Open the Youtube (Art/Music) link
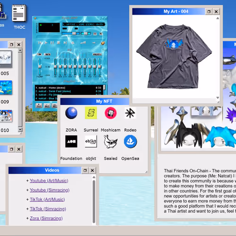 49,181
